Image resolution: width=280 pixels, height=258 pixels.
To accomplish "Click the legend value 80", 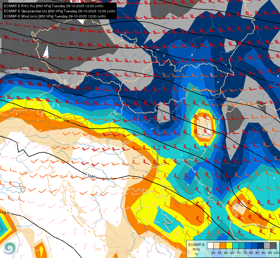I will pos(251,253).
